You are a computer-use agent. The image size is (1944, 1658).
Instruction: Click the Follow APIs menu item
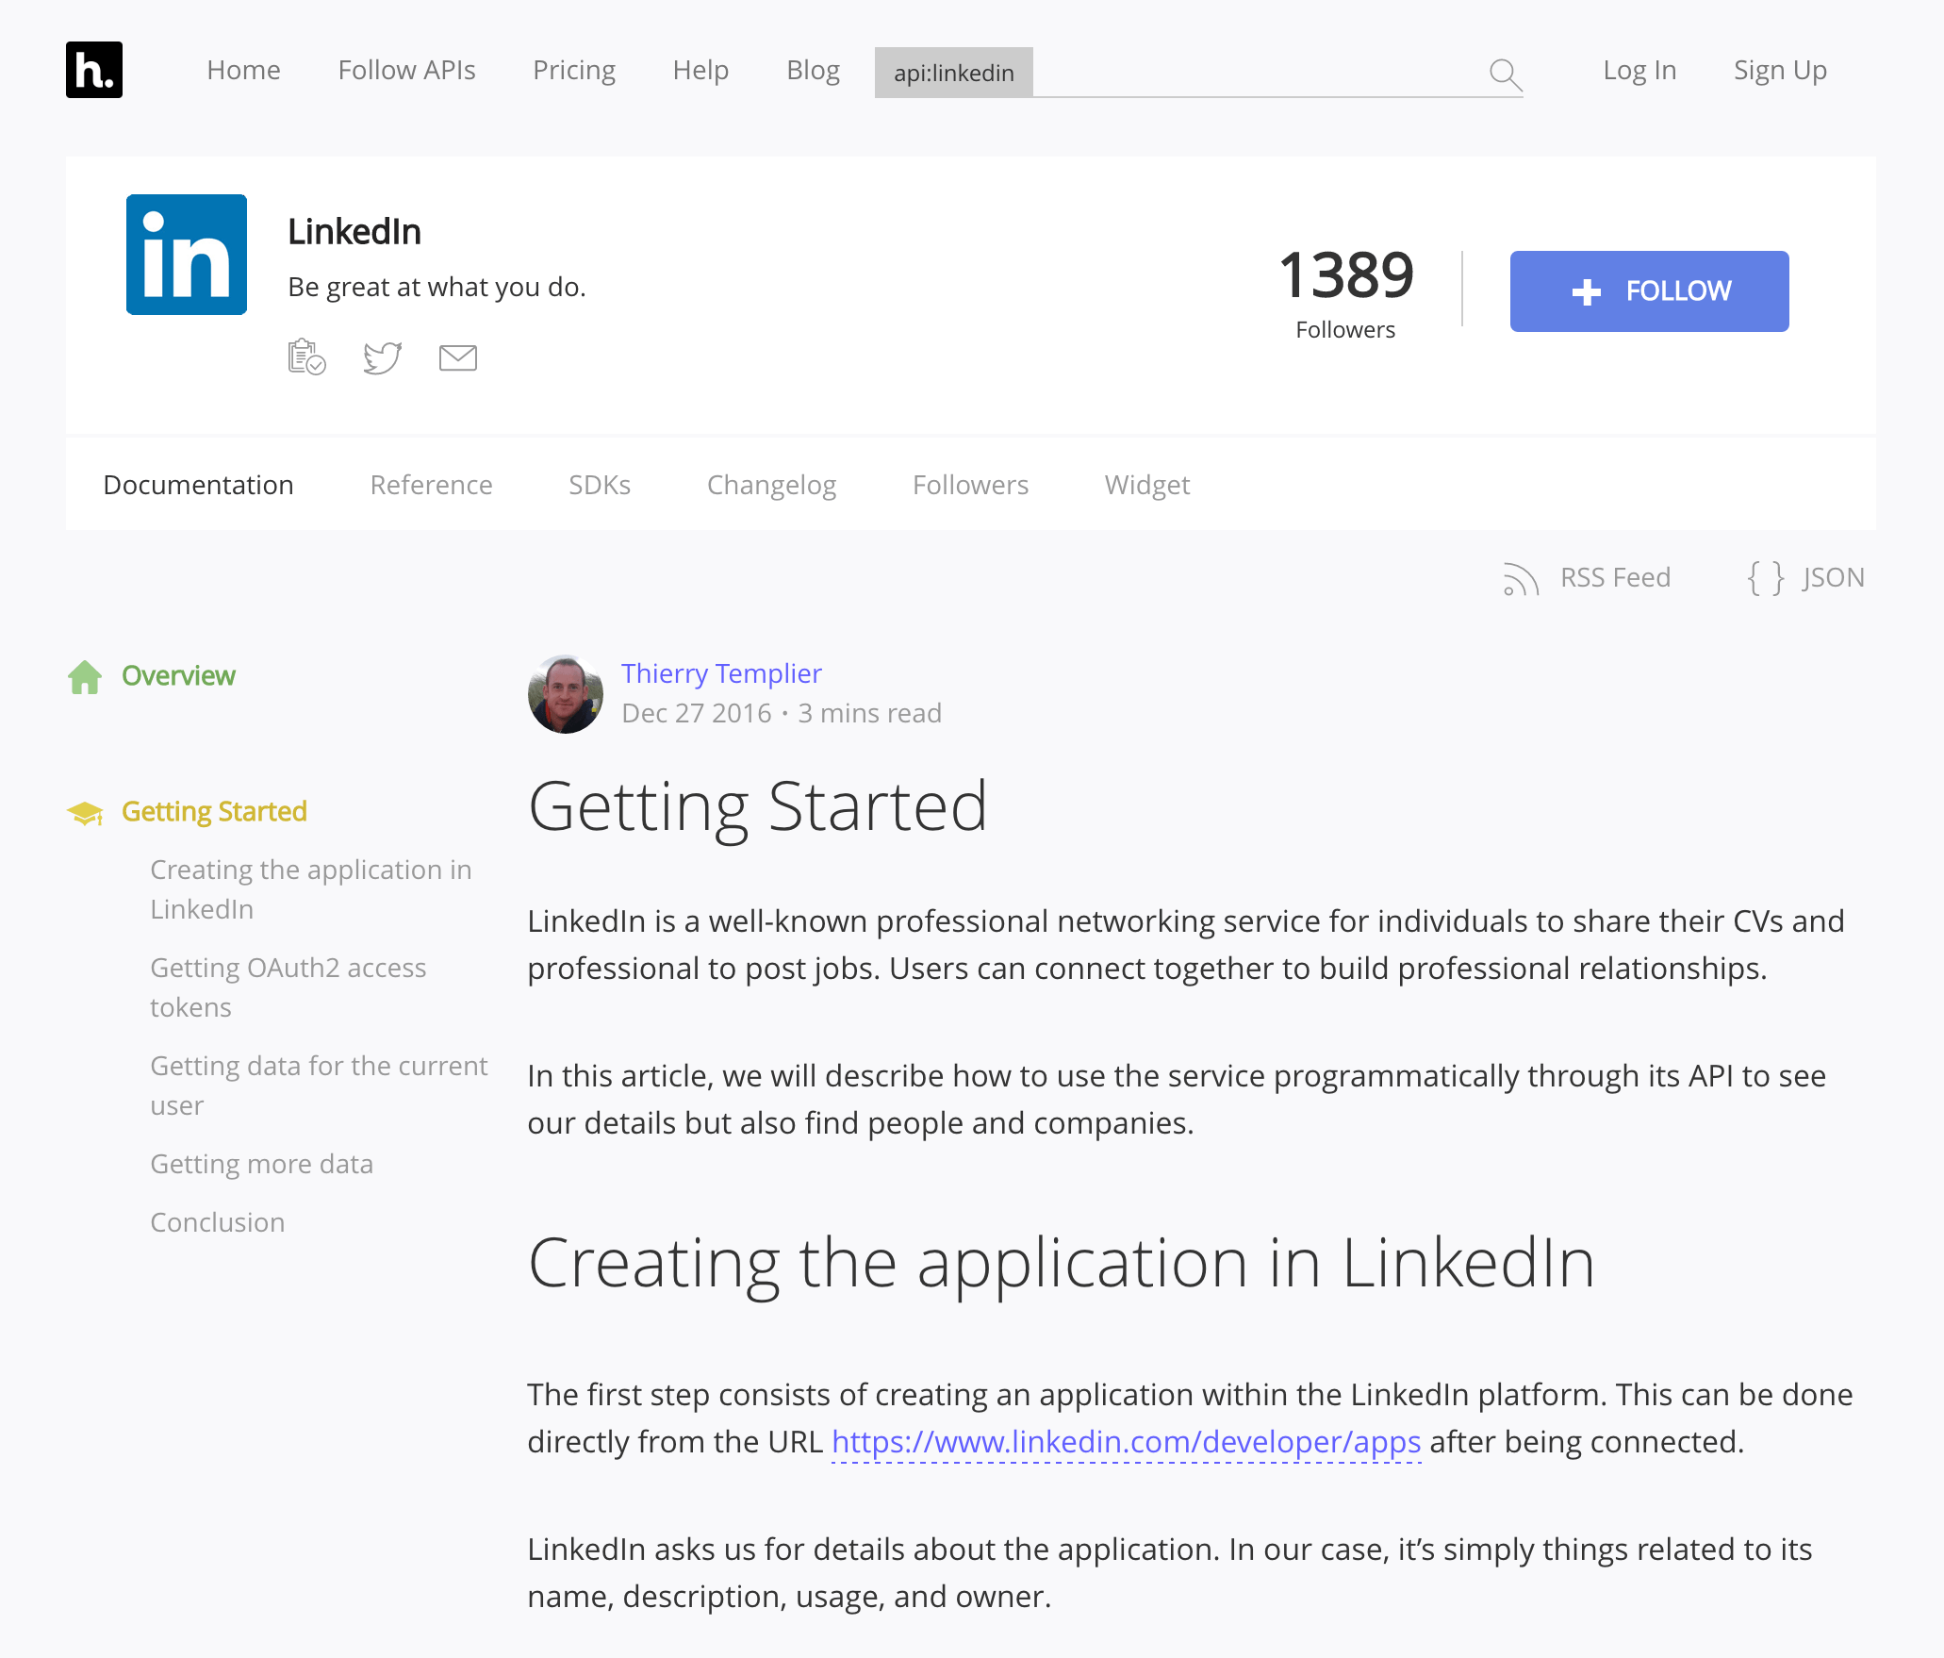click(406, 69)
